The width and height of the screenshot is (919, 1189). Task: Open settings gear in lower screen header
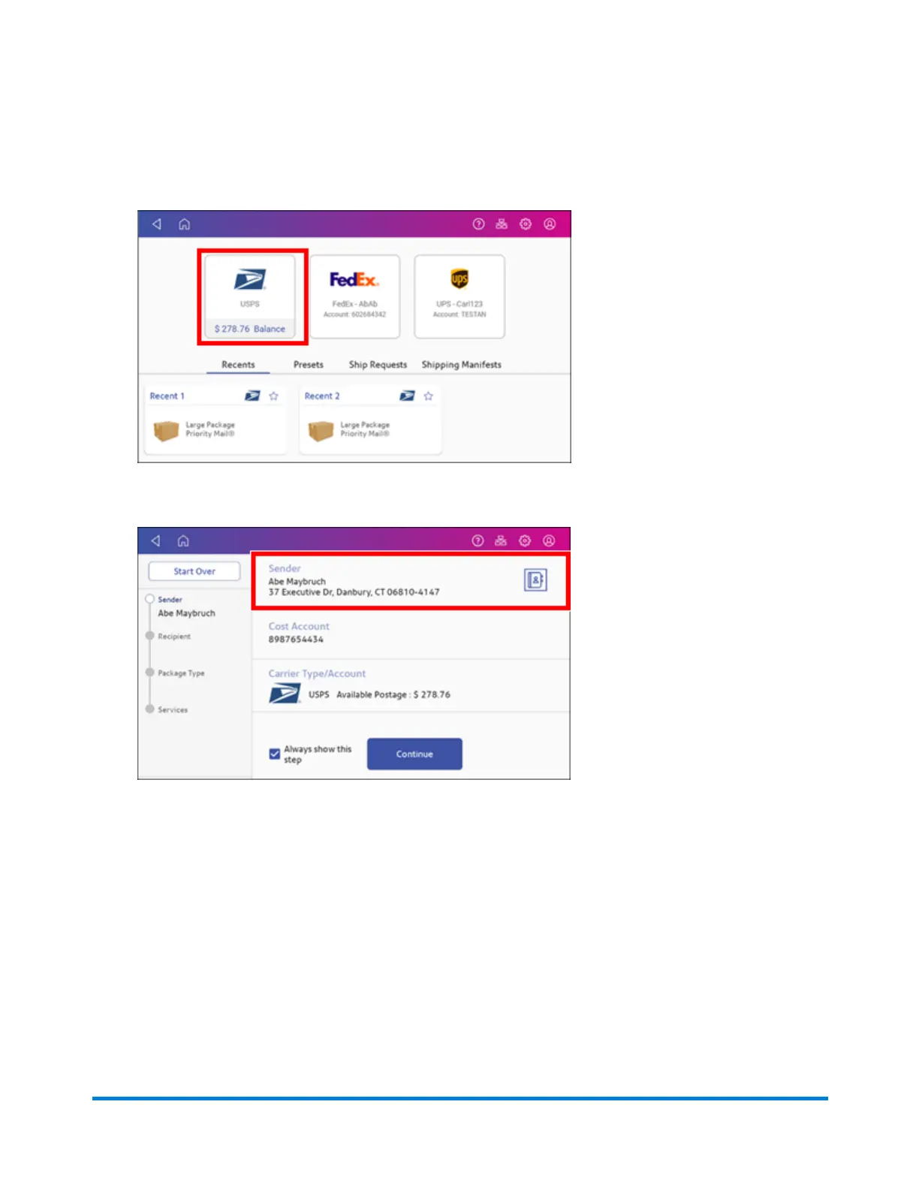click(x=525, y=540)
